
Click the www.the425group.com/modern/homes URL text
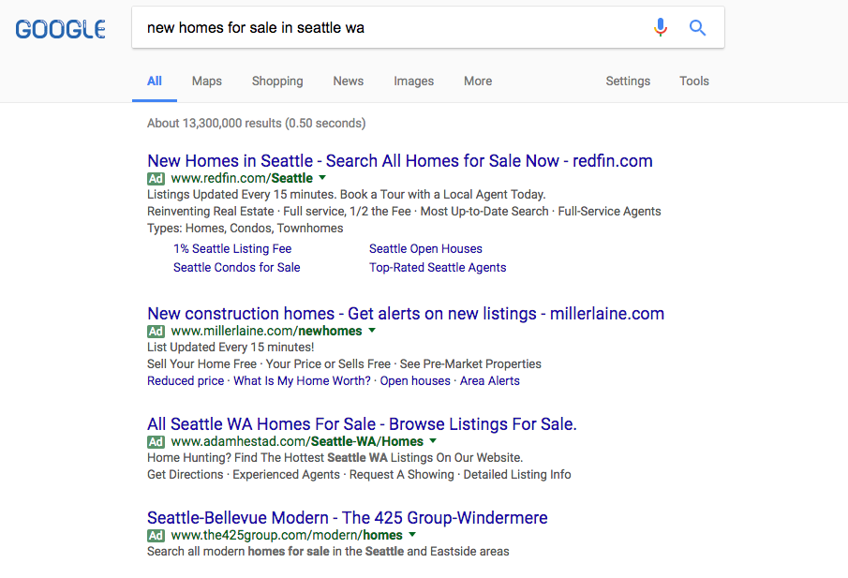pos(287,535)
